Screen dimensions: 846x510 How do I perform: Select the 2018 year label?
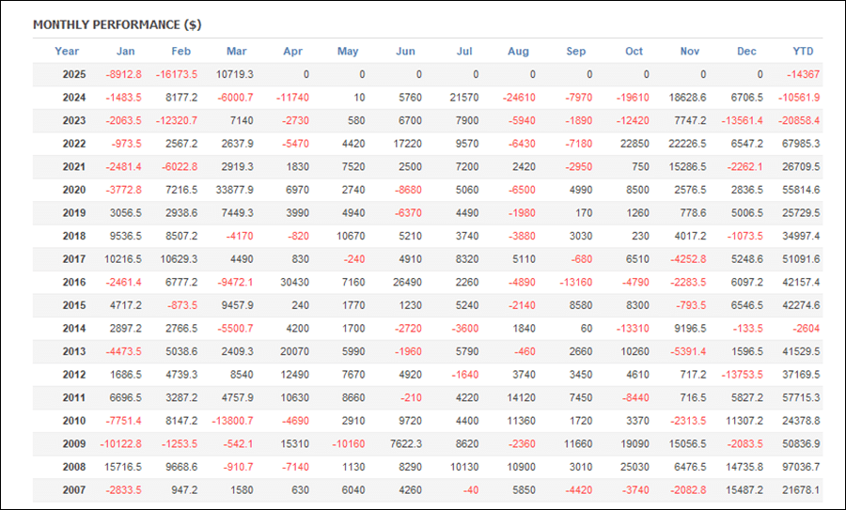(x=74, y=236)
